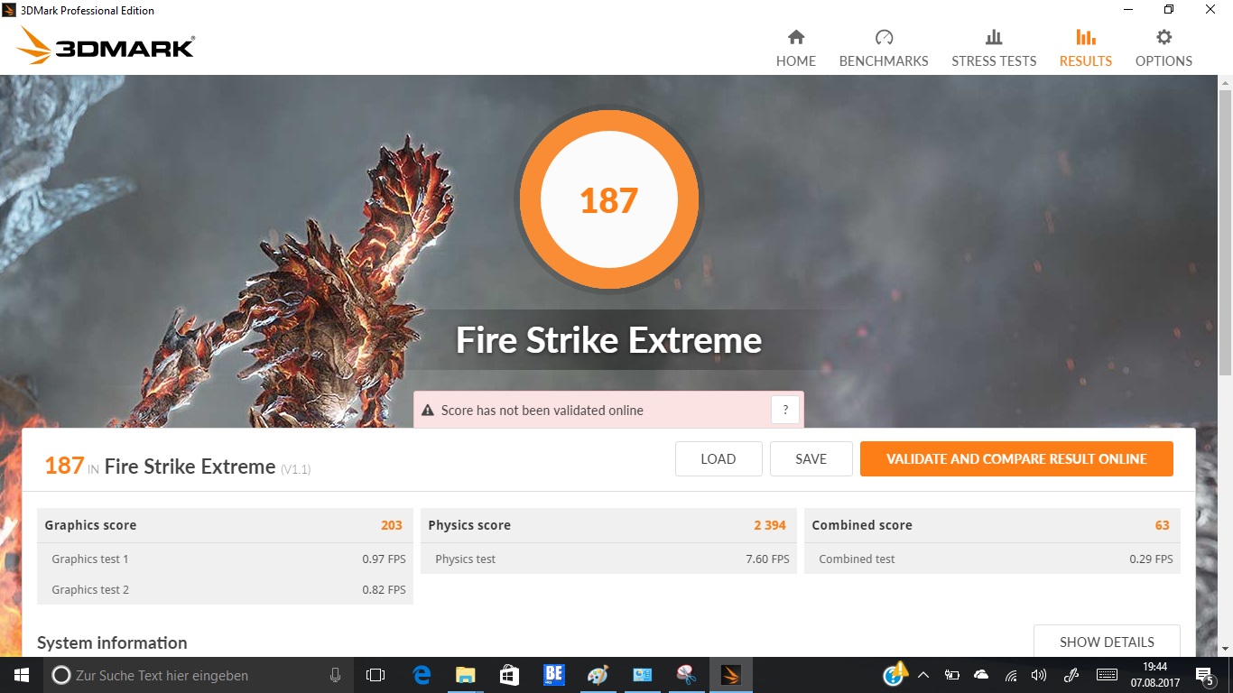Click the Windows search text box
1233x693 pixels.
click(199, 675)
